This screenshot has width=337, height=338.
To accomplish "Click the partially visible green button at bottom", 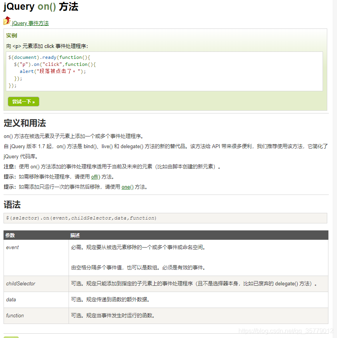I will tap(11, 336).
